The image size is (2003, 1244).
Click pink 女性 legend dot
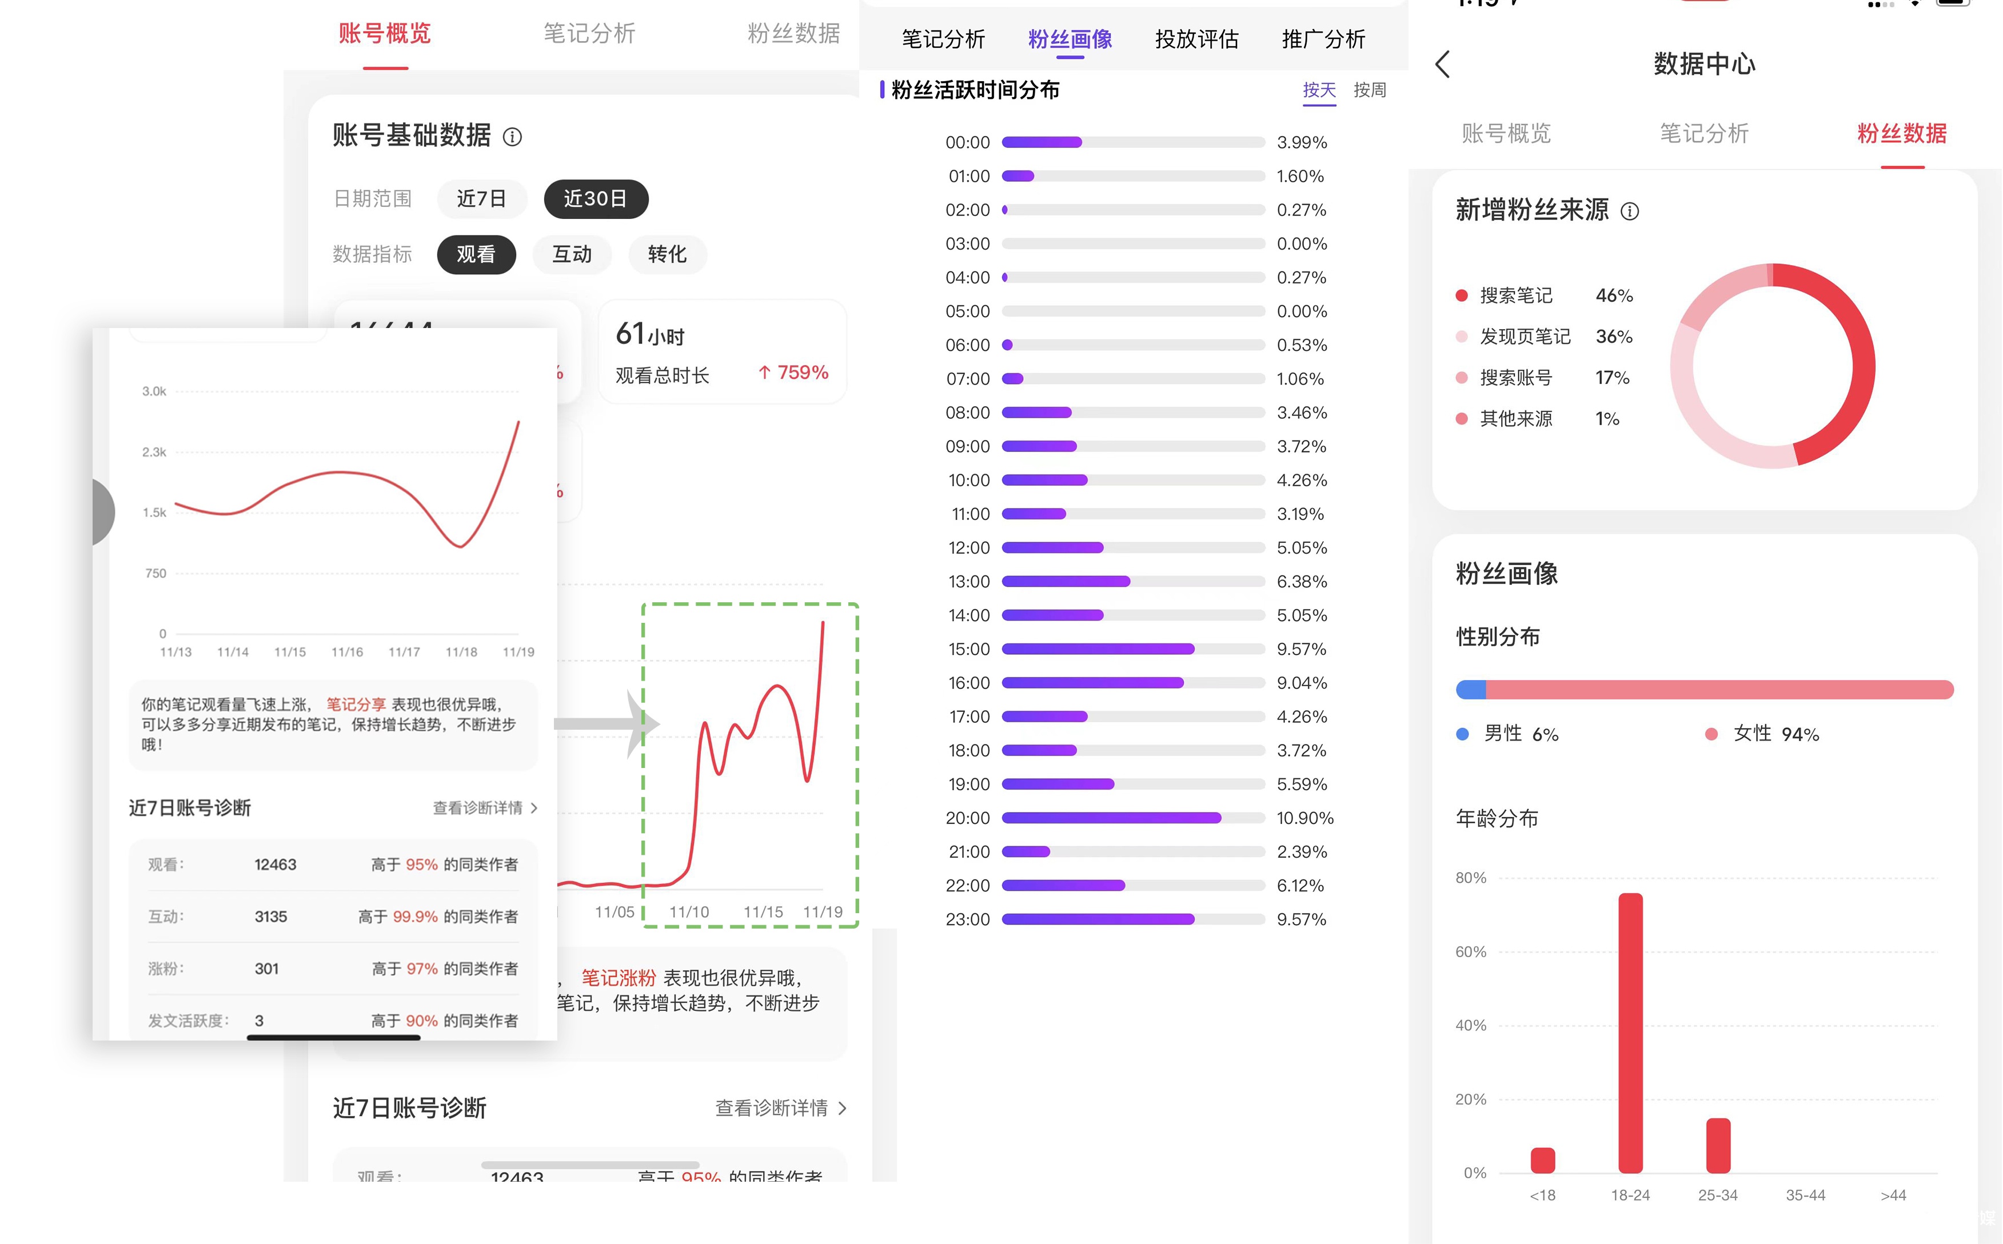(x=1711, y=734)
